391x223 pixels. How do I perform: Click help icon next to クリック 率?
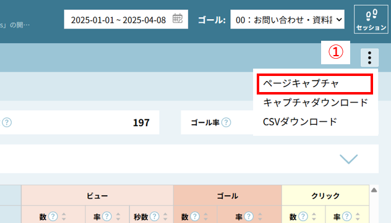click(347, 217)
